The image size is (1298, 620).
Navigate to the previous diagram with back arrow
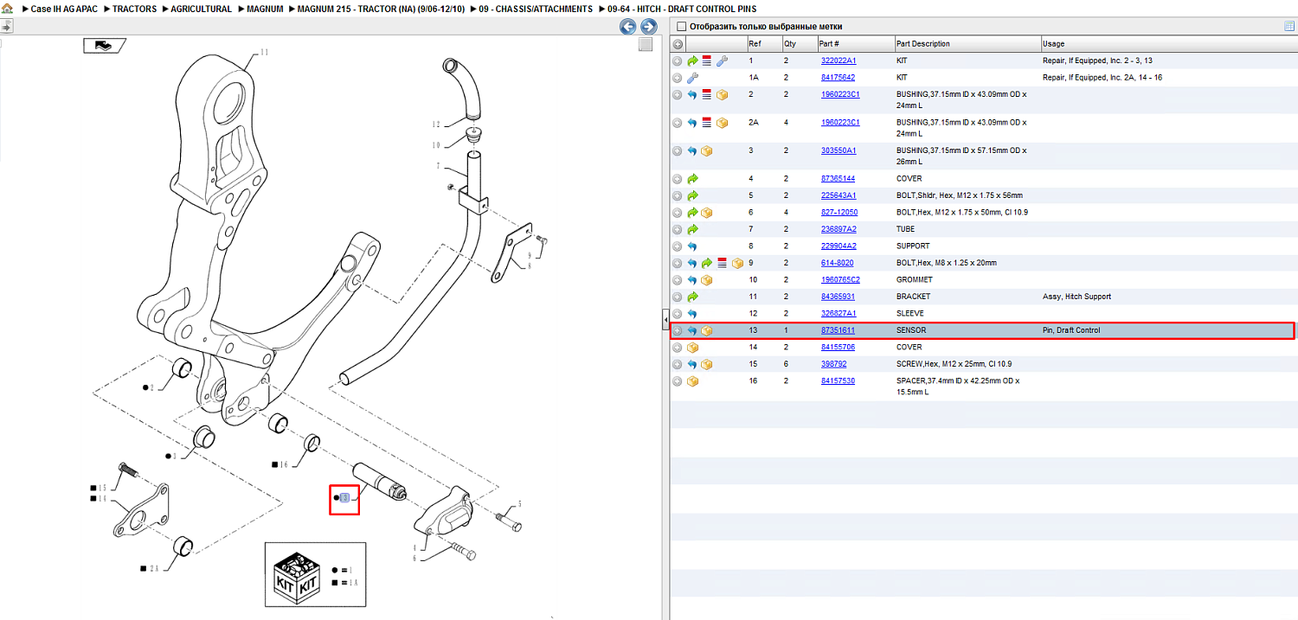628,27
